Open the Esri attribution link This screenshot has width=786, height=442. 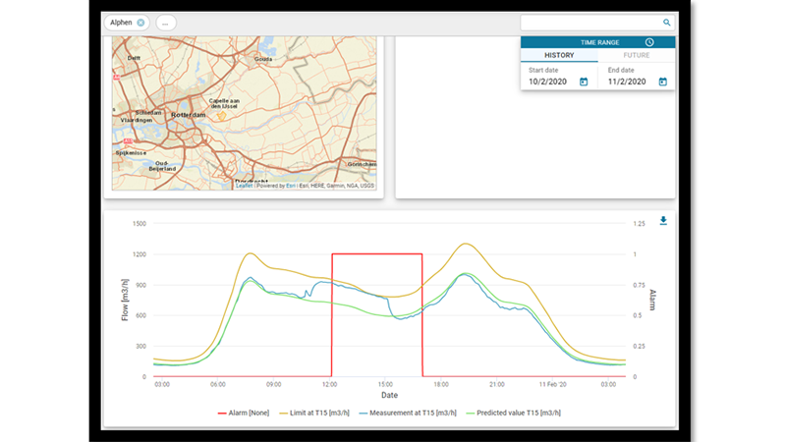tap(290, 186)
